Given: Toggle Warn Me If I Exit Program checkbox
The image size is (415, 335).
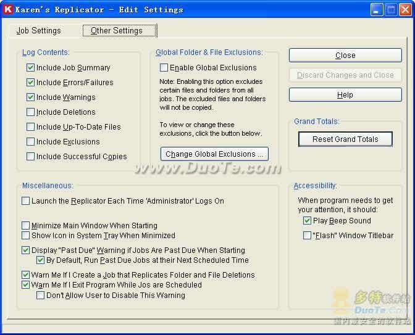Looking at the screenshot, I should [x=26, y=285].
